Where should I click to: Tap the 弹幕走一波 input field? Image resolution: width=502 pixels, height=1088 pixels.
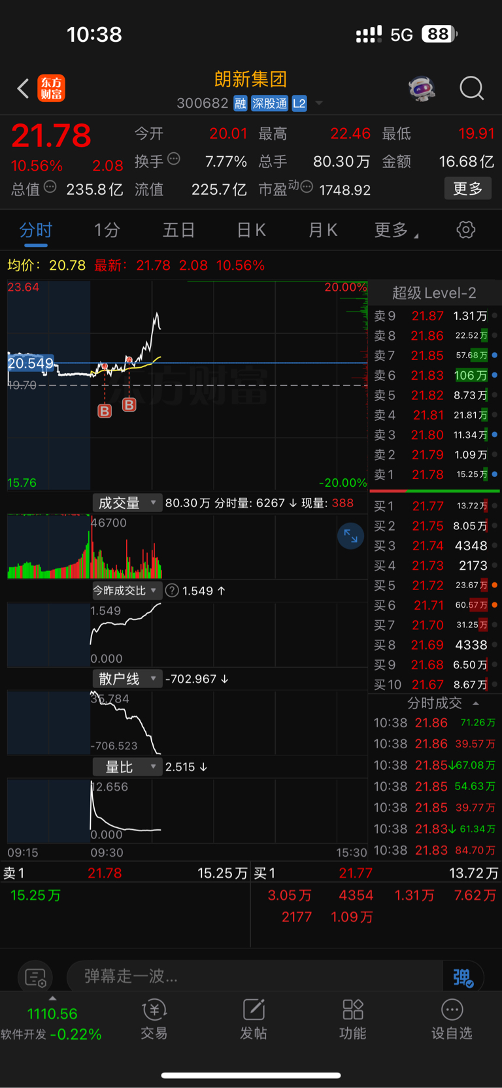point(255,977)
